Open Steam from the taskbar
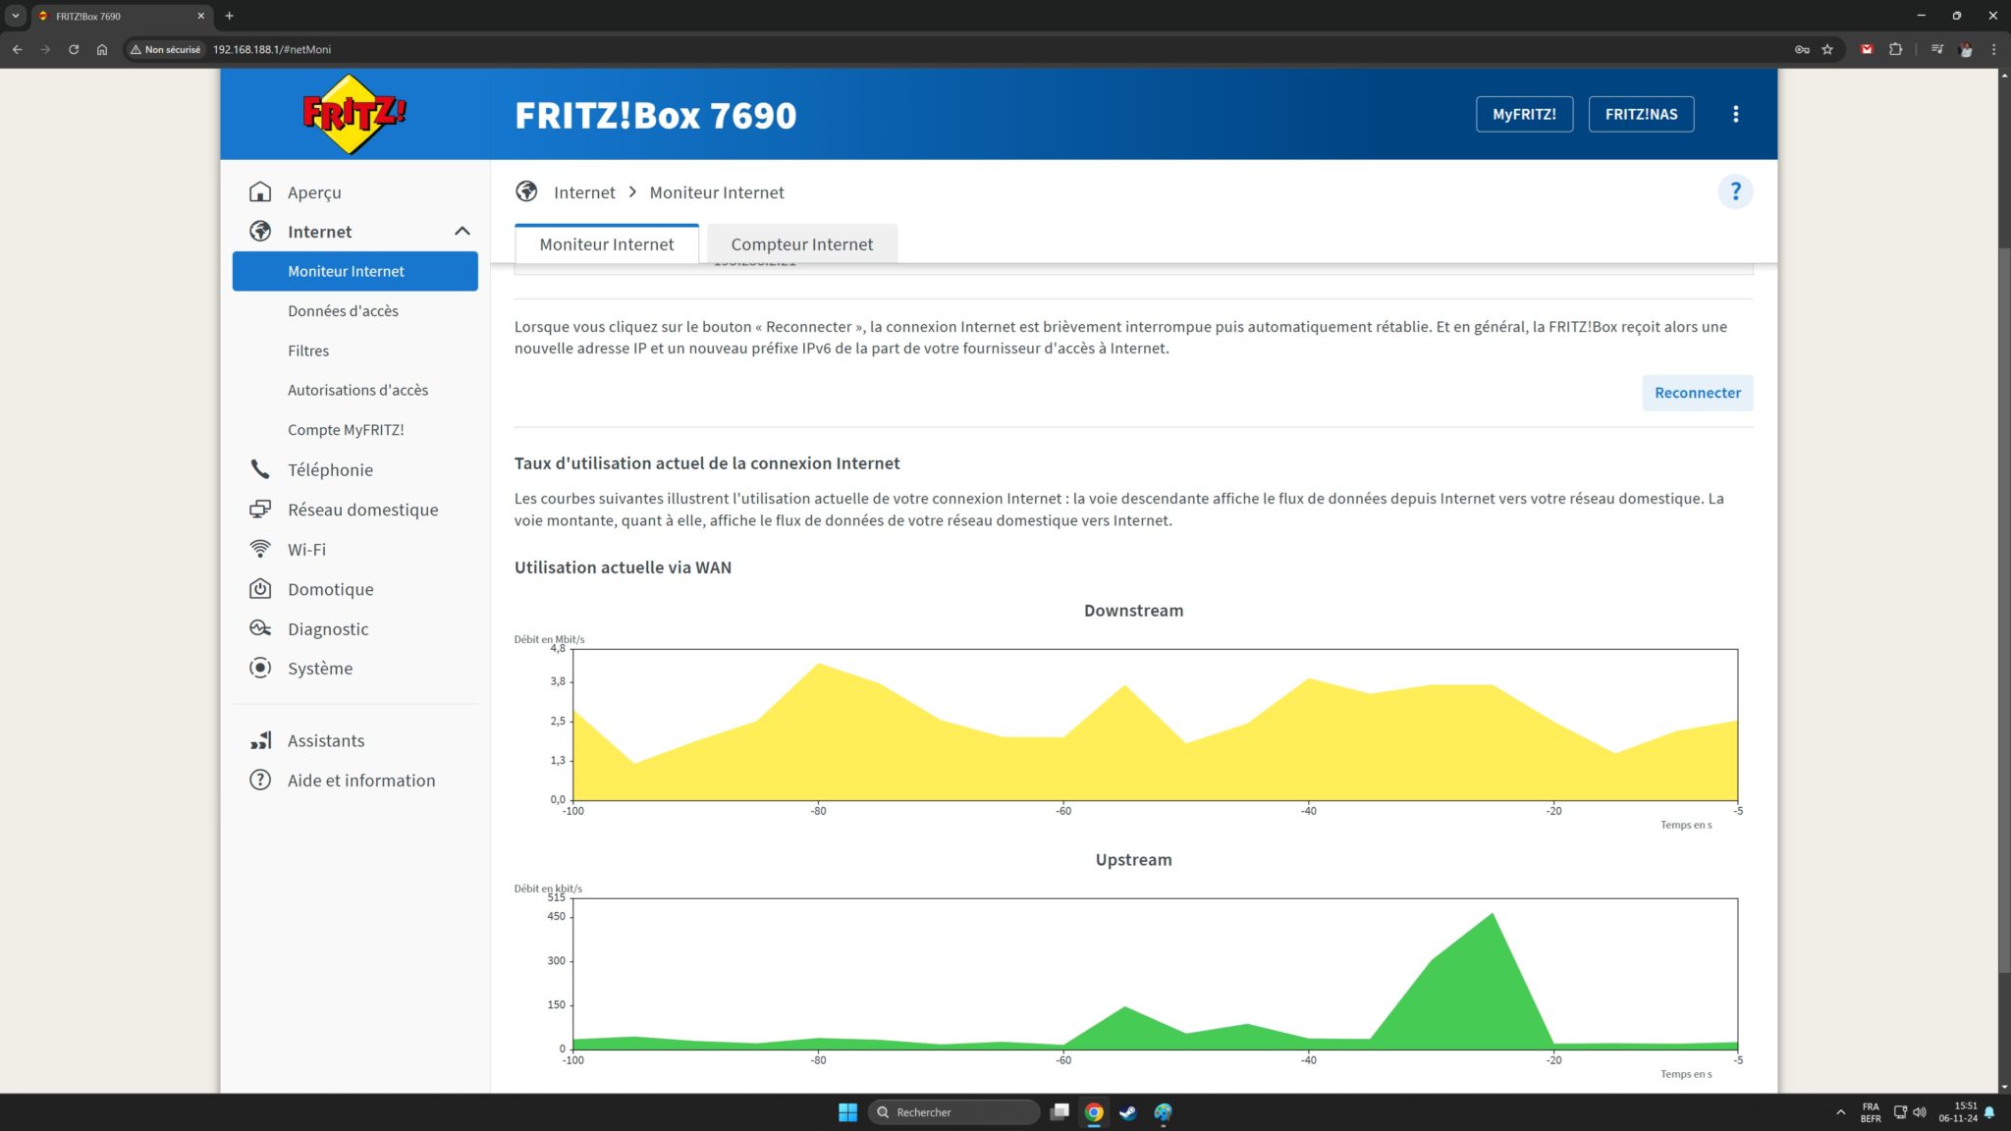Viewport: 2011px width, 1131px height. (x=1128, y=1111)
